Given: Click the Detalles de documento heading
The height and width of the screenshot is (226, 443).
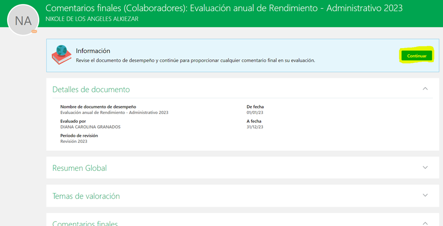Looking at the screenshot, I should pos(91,90).
